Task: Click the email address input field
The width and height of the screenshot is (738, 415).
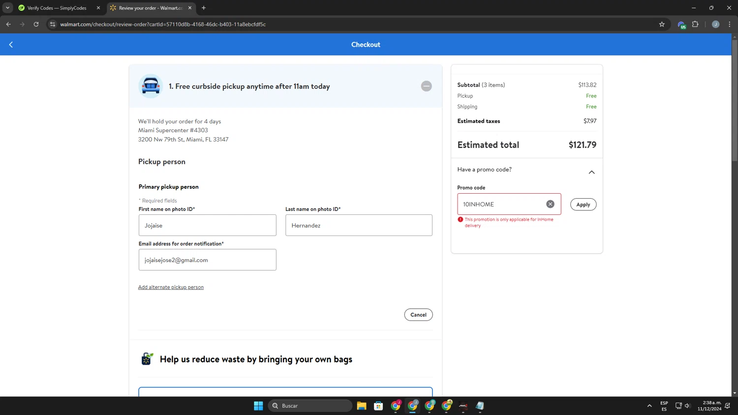Action: point(207,260)
